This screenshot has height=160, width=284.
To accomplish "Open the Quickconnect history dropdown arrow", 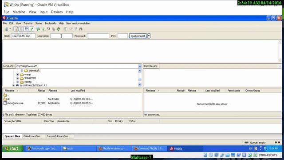I will (149, 36).
